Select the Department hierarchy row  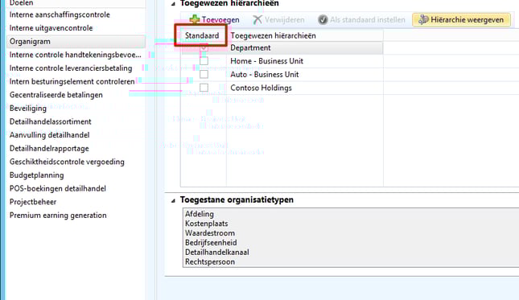[x=282, y=47]
